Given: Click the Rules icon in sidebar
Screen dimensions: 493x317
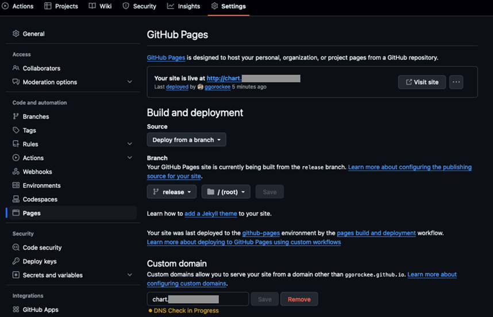Looking at the screenshot, I should [x=16, y=144].
